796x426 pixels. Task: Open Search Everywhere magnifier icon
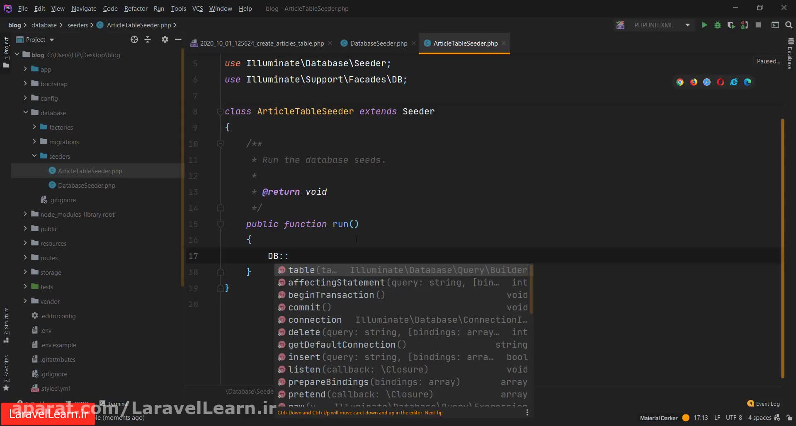(x=789, y=25)
